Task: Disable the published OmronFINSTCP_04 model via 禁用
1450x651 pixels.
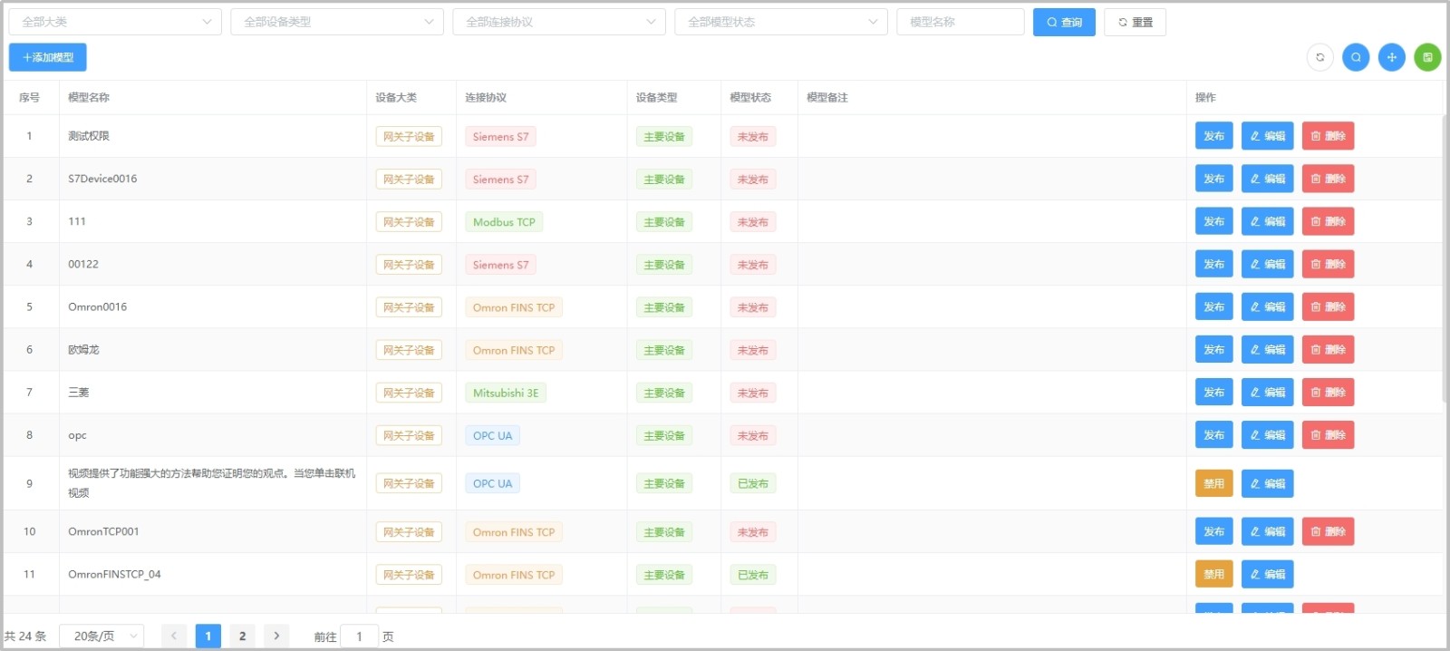Action: coord(1213,574)
